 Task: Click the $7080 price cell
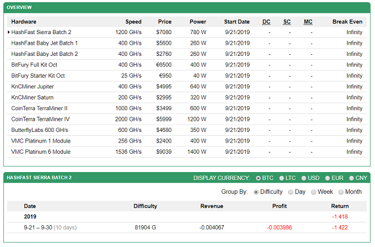[164, 32]
